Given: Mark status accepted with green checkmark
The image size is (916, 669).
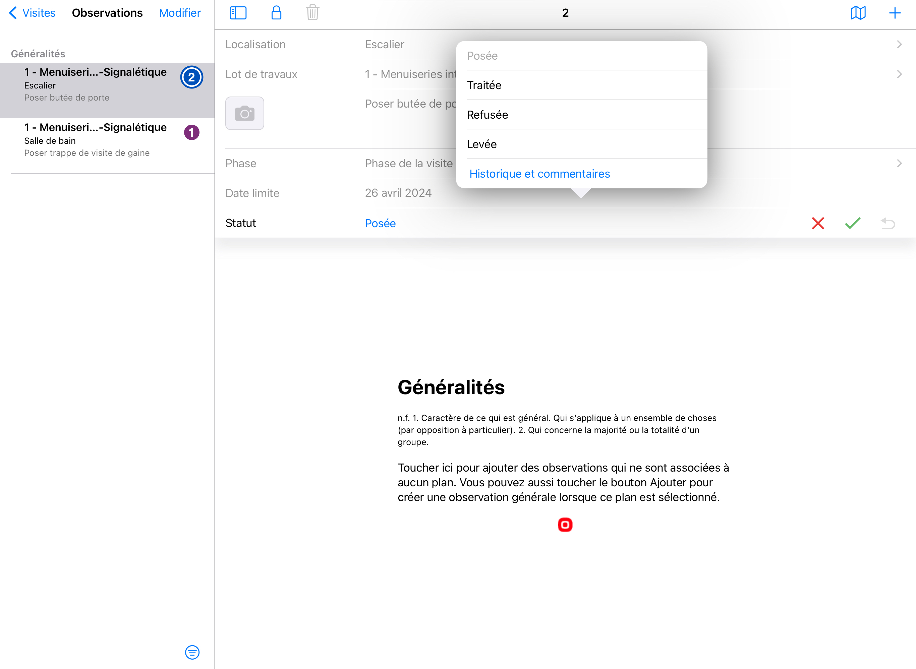Looking at the screenshot, I should click(852, 223).
